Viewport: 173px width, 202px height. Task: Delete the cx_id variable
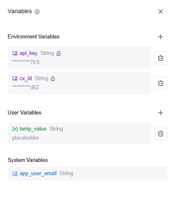tap(161, 83)
